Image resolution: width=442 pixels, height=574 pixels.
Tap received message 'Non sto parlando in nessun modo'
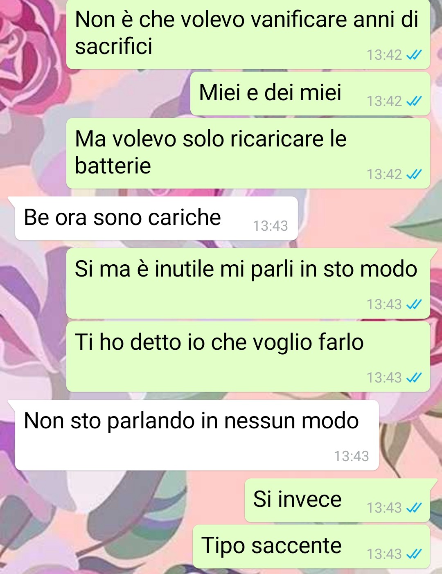(197, 435)
